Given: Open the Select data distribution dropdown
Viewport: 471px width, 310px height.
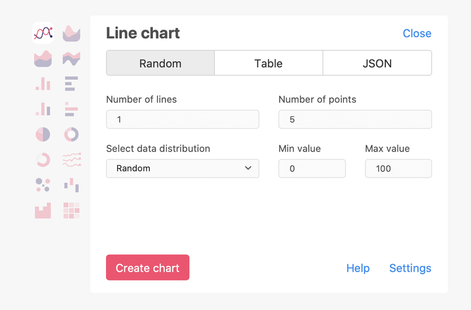Looking at the screenshot, I should click(182, 168).
